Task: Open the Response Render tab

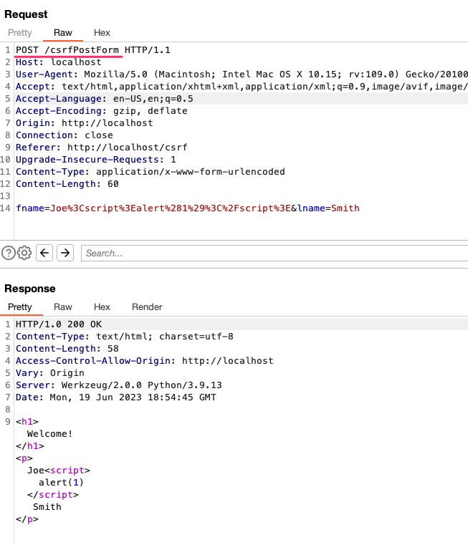Action: 147,307
